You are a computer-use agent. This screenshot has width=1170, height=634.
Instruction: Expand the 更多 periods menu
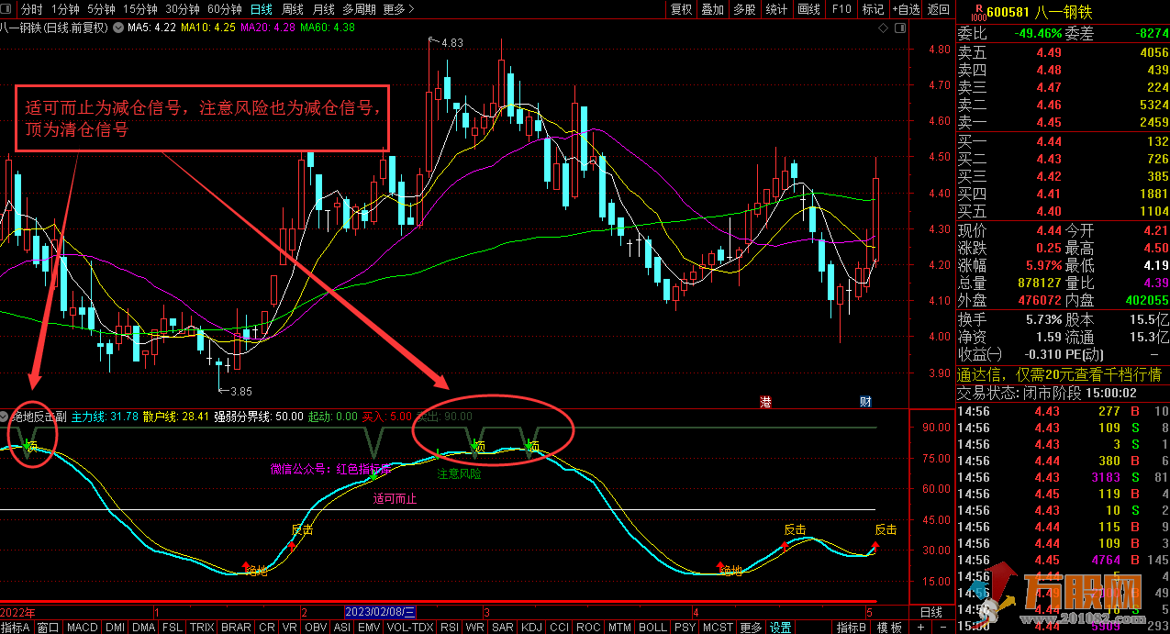click(x=396, y=9)
